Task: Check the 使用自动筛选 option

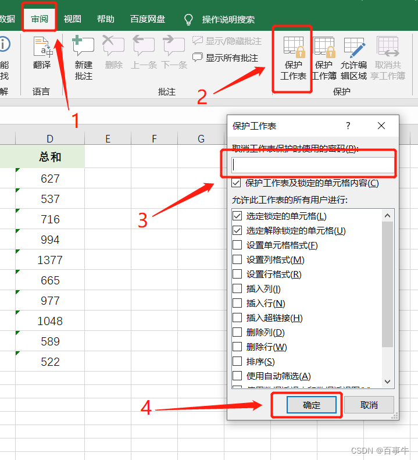Action: [237, 376]
